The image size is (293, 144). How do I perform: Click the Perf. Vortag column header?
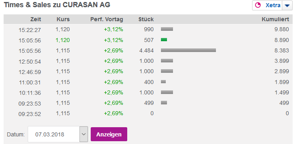click(x=107, y=19)
